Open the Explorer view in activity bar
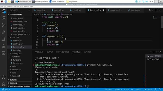 click(3, 11)
